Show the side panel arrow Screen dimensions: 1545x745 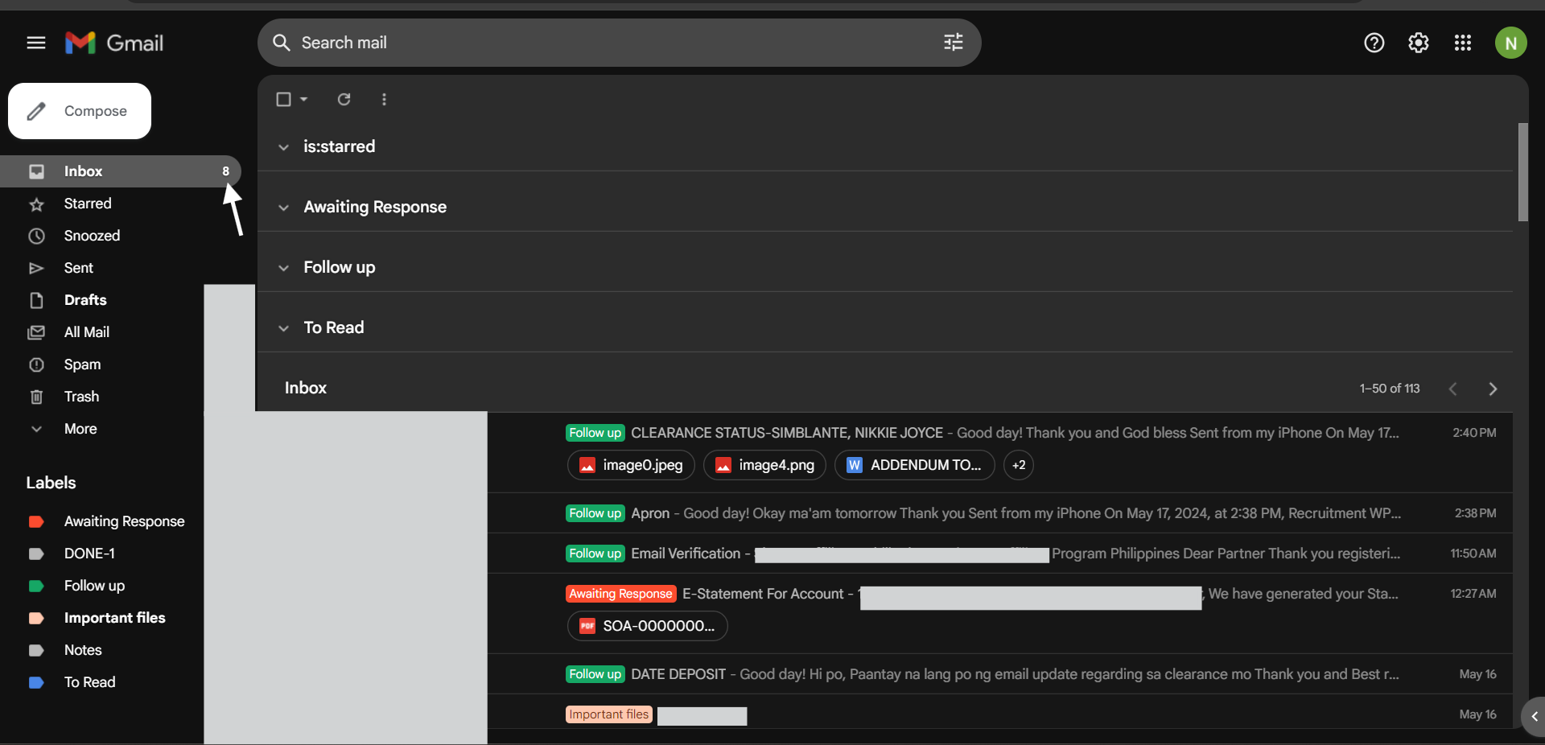coord(1534,716)
